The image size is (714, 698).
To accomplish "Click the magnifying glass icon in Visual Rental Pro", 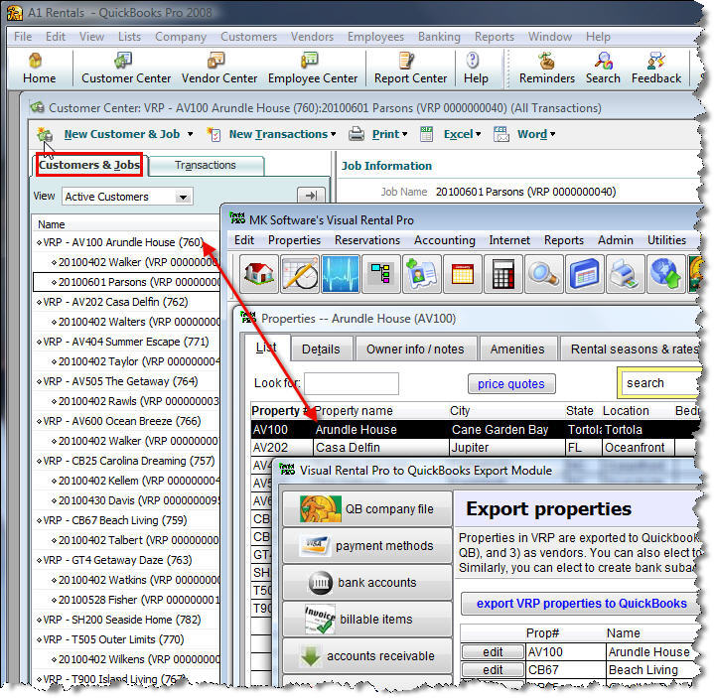I will click(544, 274).
